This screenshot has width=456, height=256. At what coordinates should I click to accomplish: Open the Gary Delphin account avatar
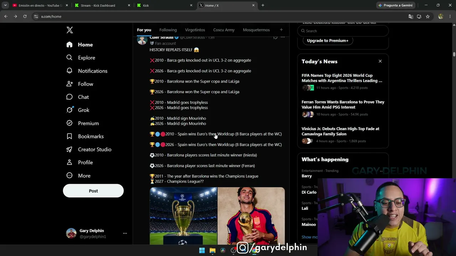coord(71,233)
